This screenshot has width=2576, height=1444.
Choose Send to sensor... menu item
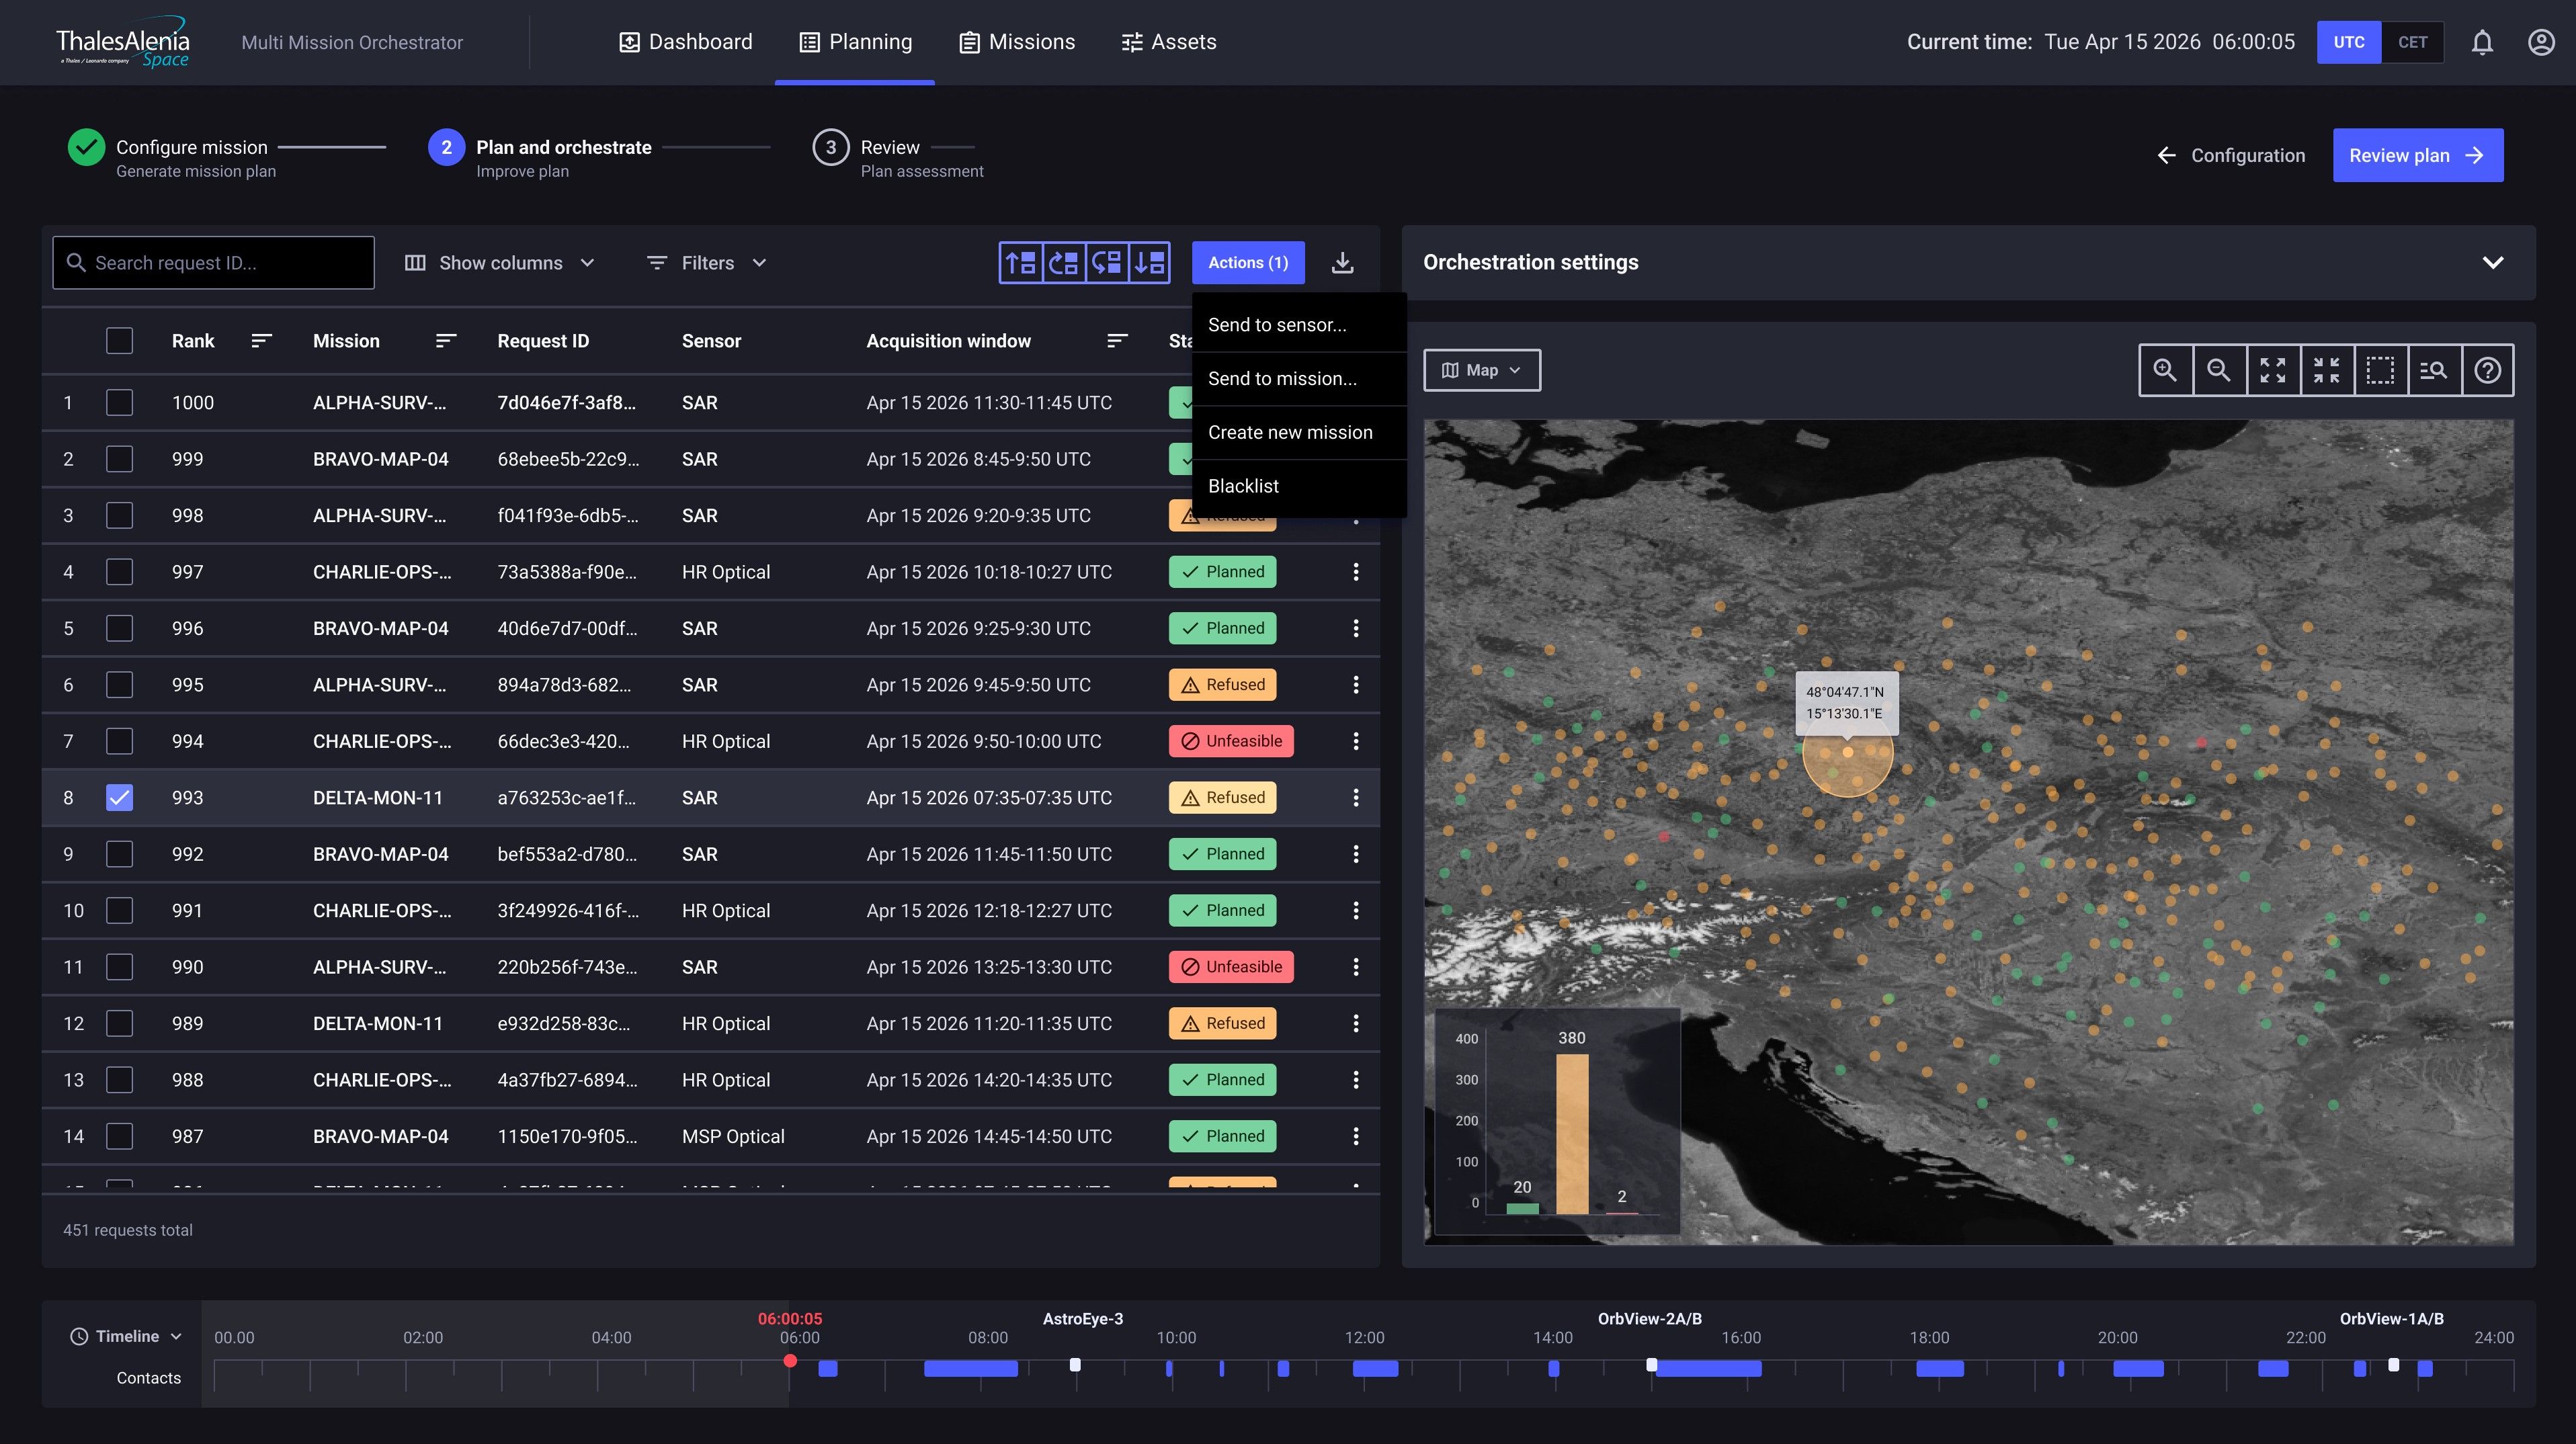tap(1299, 325)
